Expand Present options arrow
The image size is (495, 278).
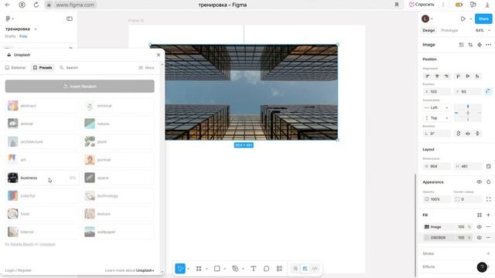(x=471, y=19)
